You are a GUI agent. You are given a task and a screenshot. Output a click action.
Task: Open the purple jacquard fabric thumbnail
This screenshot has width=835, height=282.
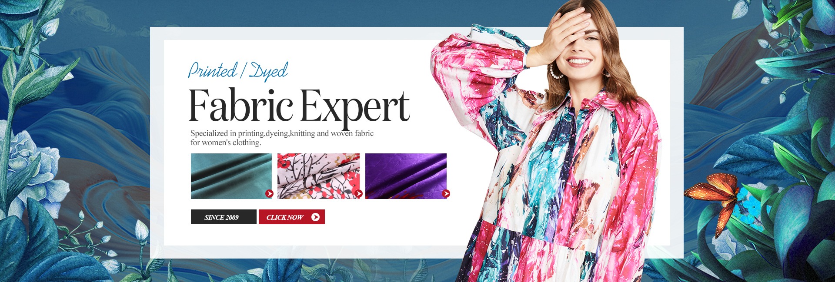tap(406, 176)
